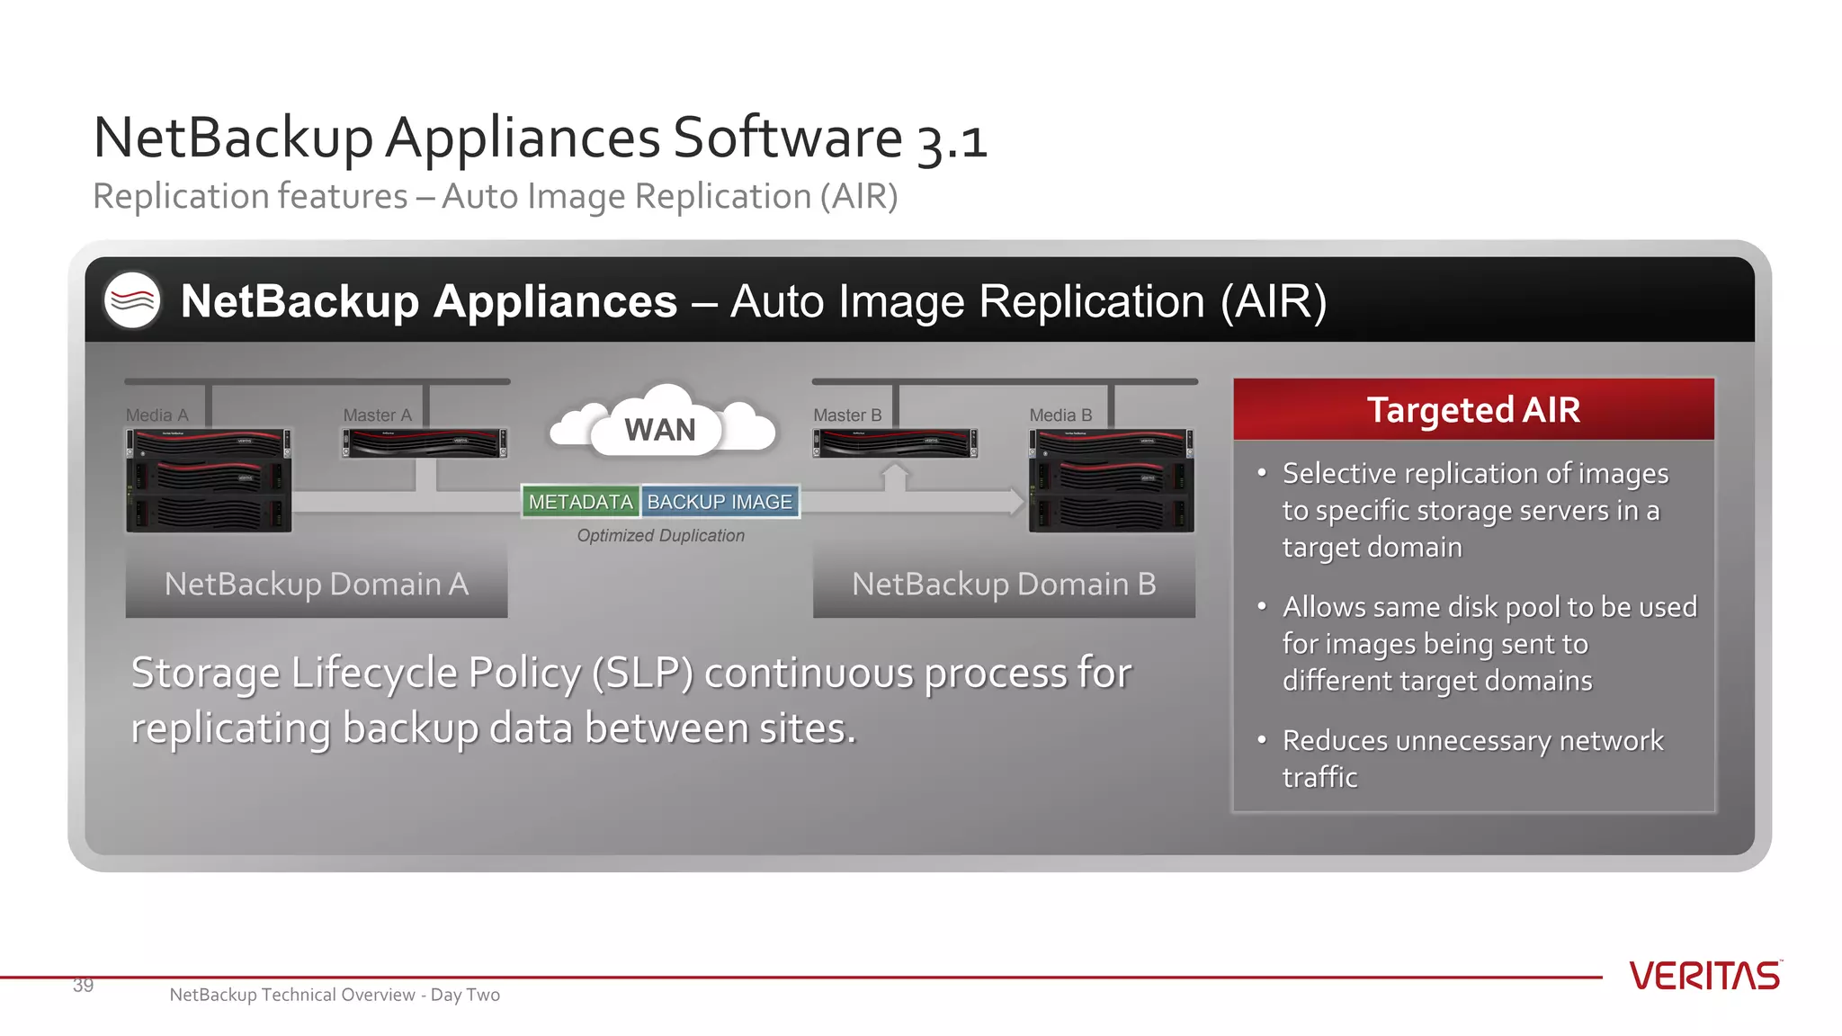The height and width of the screenshot is (1036, 1842).
Task: Select the Media B appliance image
Action: pyautogui.click(x=1112, y=480)
